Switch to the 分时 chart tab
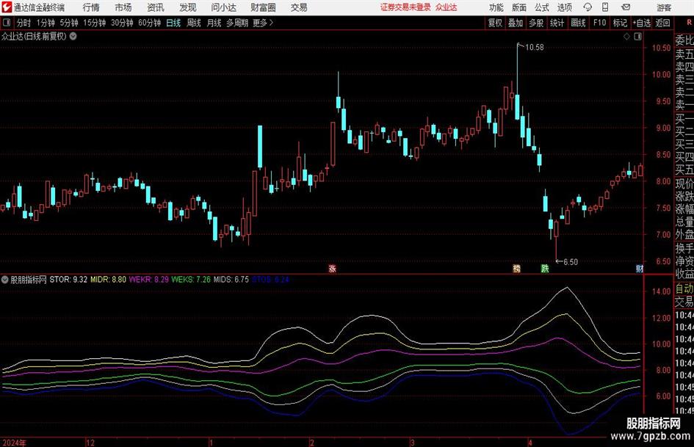694x447 pixels. pos(24,23)
